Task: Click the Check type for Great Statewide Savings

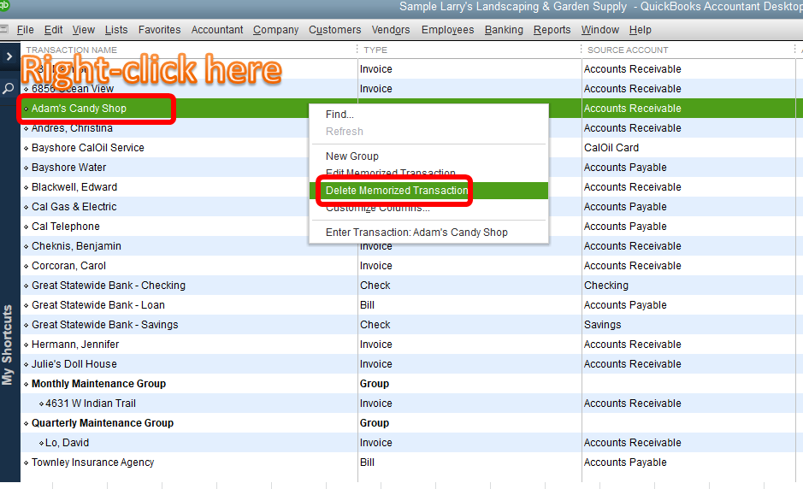Action: click(375, 325)
